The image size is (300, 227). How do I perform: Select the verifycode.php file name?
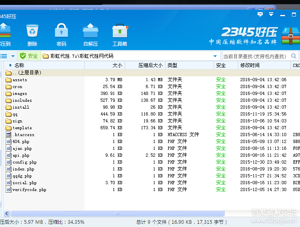pyautogui.click(x=29, y=190)
